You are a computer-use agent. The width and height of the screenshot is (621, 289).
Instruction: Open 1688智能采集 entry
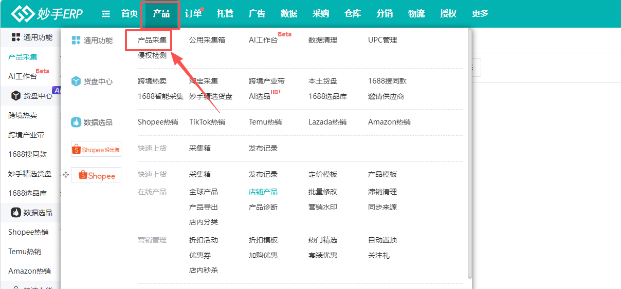160,96
